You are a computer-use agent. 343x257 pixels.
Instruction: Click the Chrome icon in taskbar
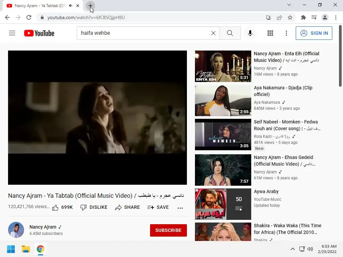pos(41,249)
